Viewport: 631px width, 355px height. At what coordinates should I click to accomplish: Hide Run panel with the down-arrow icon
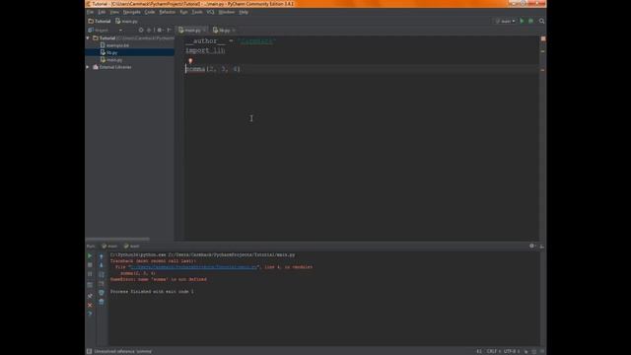point(541,246)
